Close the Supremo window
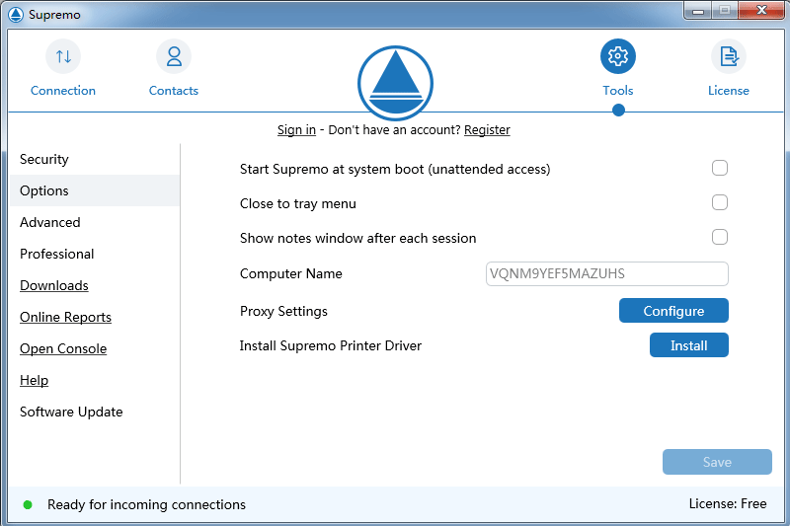The width and height of the screenshot is (790, 526). [x=761, y=11]
